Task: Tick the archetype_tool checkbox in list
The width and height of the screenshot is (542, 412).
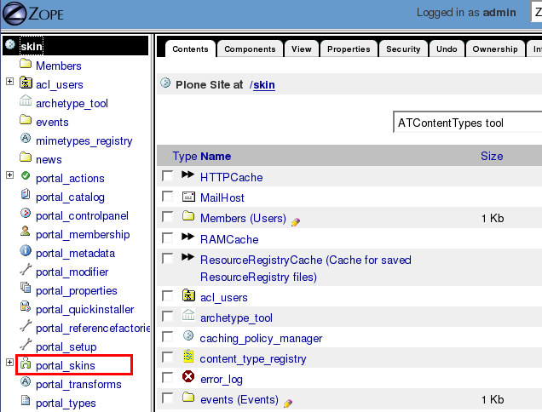Action: pyautogui.click(x=168, y=317)
